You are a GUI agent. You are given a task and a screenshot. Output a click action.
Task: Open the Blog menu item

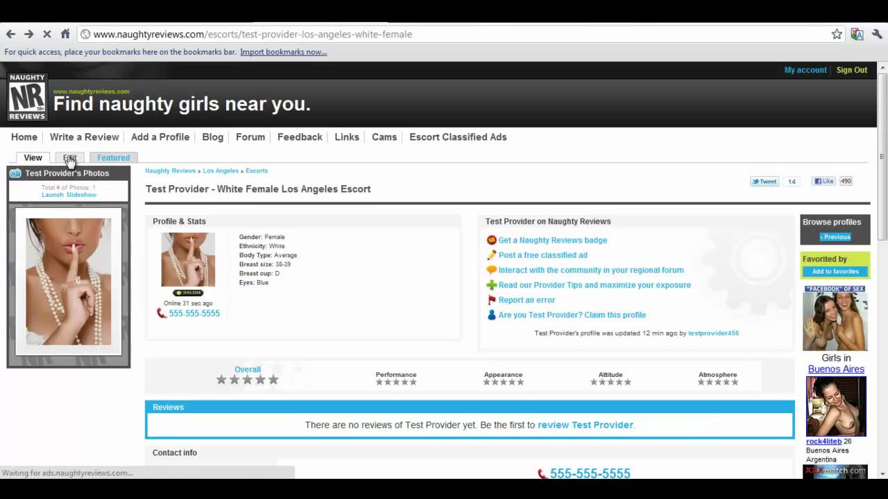point(212,137)
